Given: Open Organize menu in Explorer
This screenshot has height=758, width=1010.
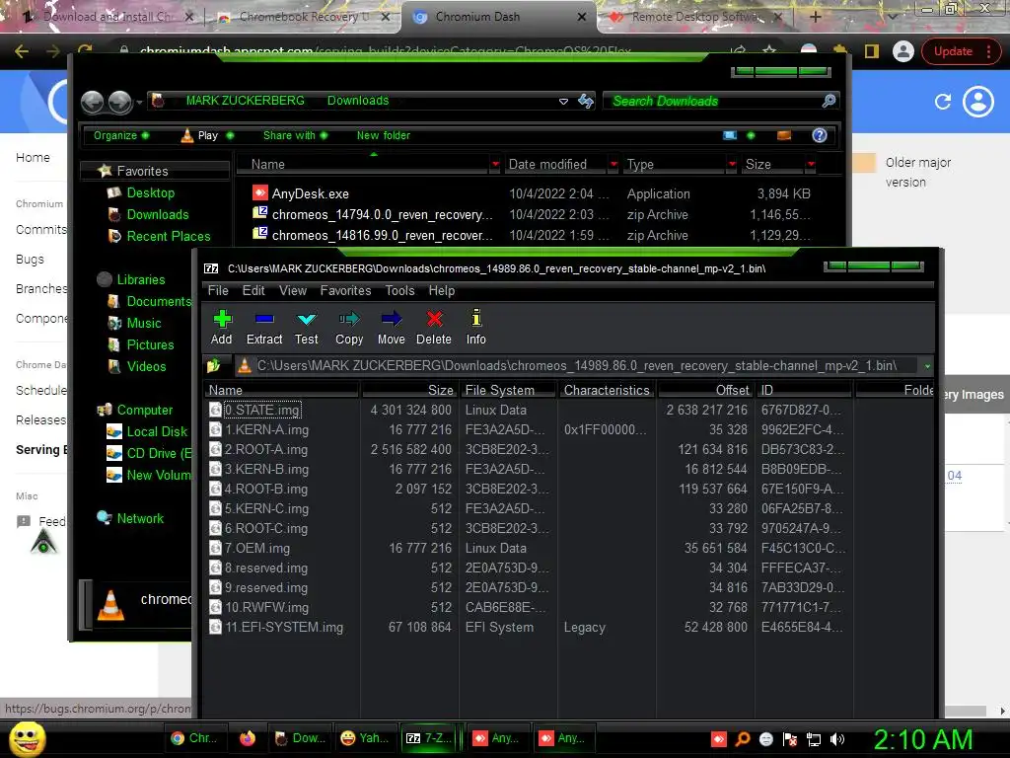Looking at the screenshot, I should coord(121,135).
